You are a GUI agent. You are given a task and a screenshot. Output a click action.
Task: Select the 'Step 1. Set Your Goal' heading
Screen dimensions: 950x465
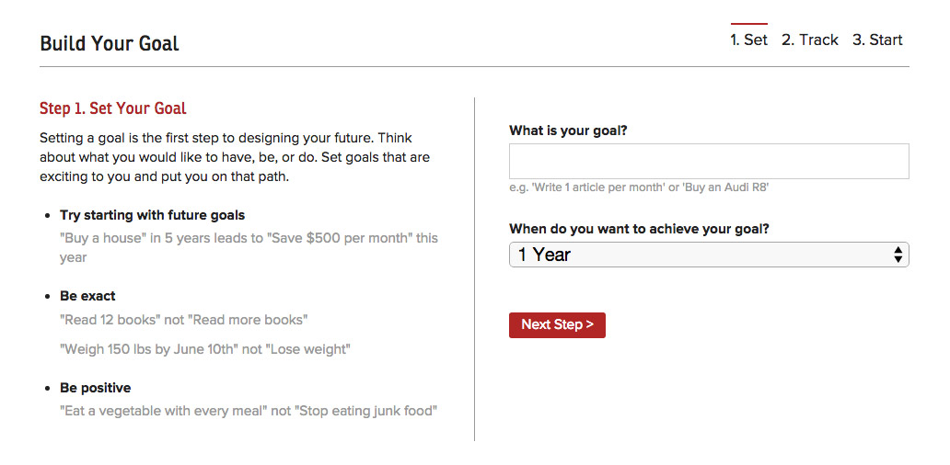(113, 108)
